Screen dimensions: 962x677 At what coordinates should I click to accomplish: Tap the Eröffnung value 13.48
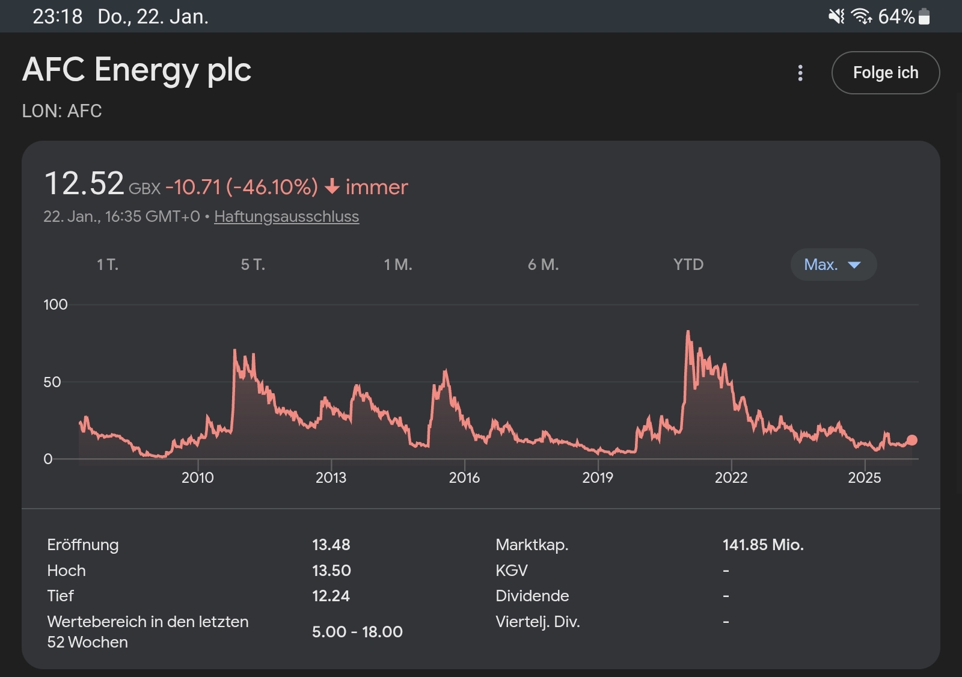[331, 545]
